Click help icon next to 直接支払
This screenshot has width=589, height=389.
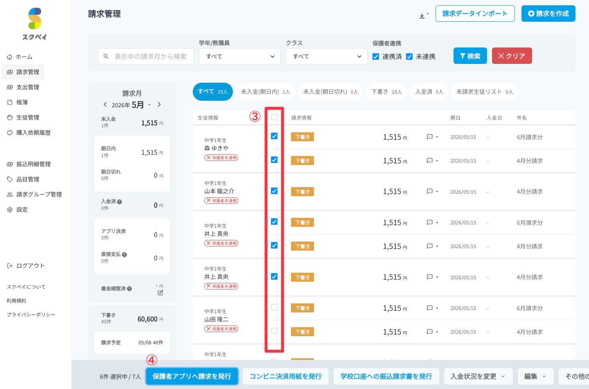(124, 255)
